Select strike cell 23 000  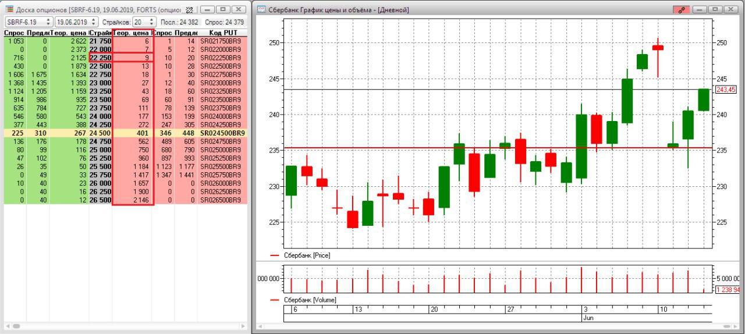100,83
